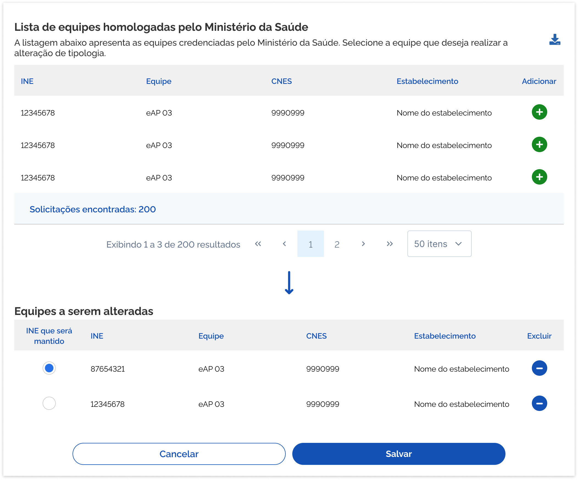Open the 50 itens per page dropdown
Screen dimensions: 578x480
439,244
